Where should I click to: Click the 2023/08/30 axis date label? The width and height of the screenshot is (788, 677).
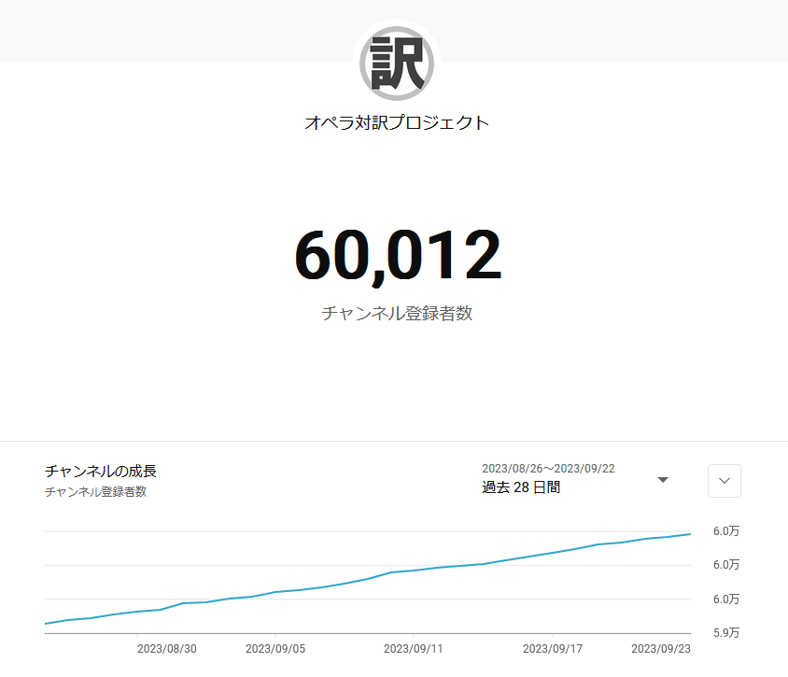point(167,649)
